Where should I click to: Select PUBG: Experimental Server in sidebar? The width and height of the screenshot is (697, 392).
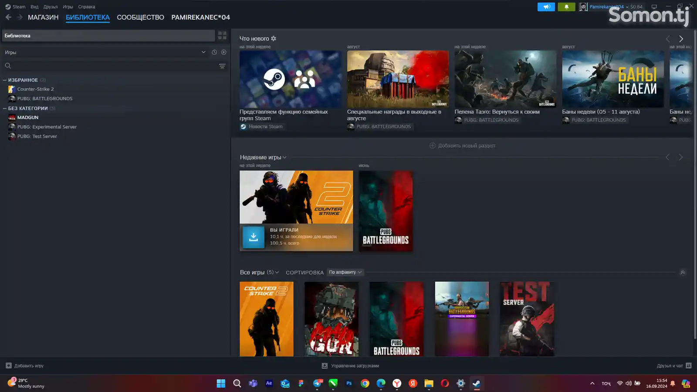pyautogui.click(x=47, y=127)
